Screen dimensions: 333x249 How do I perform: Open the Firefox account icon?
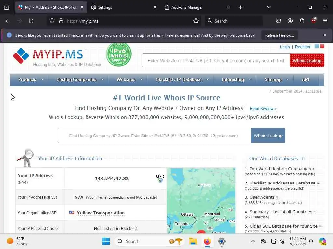(290, 21)
